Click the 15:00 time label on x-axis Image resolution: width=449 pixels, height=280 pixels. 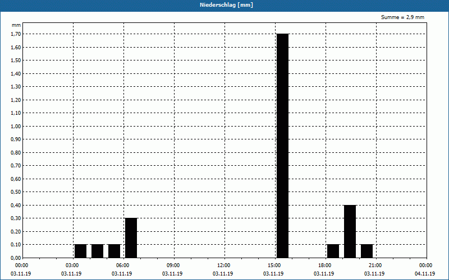274,265
